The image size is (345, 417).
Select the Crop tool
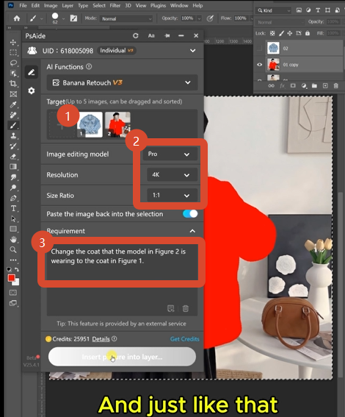pos(13,84)
